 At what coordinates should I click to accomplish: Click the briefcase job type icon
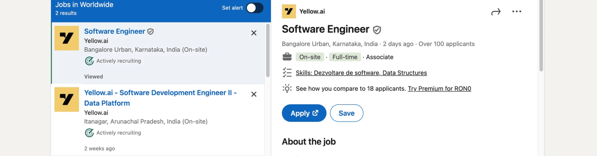tap(287, 57)
